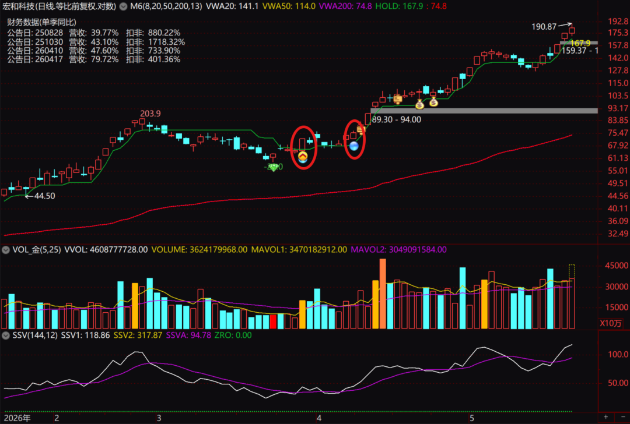Open the VOL_金 indicator dropdown
The image size is (630, 424).
click(6, 250)
